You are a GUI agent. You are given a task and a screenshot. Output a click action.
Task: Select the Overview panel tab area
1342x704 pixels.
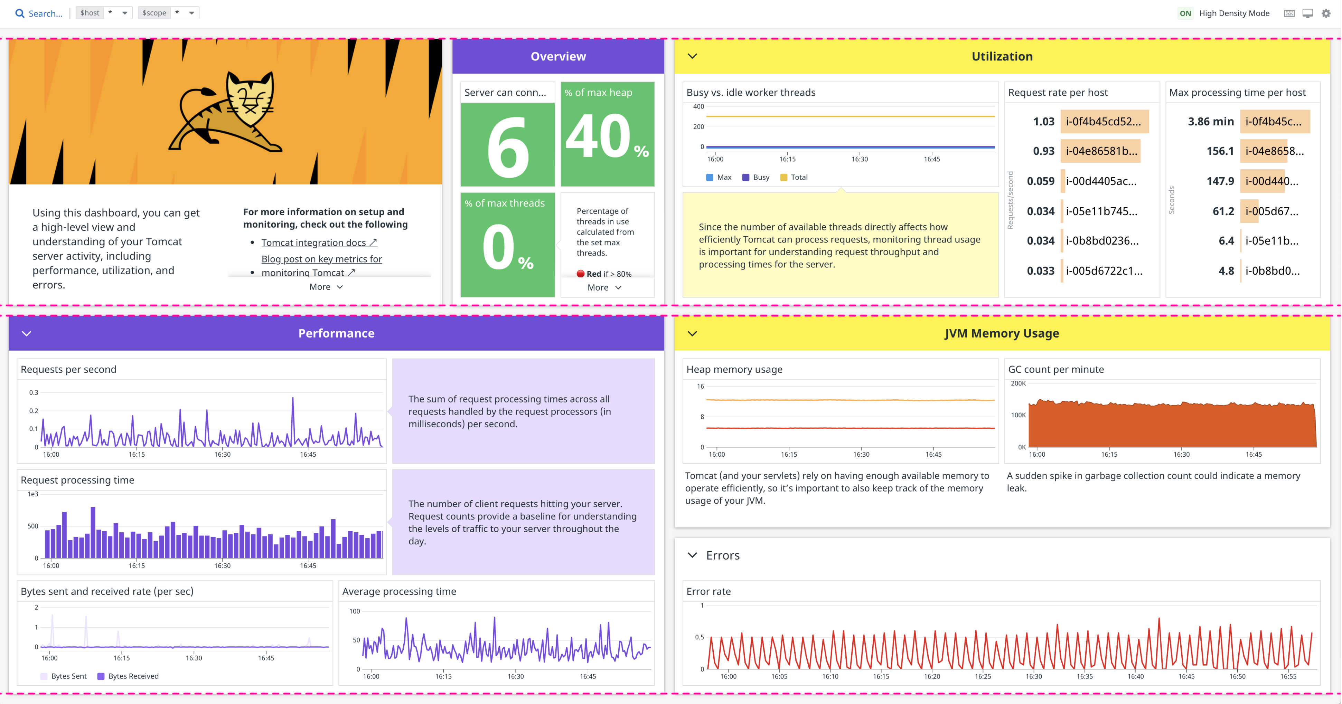click(x=558, y=56)
